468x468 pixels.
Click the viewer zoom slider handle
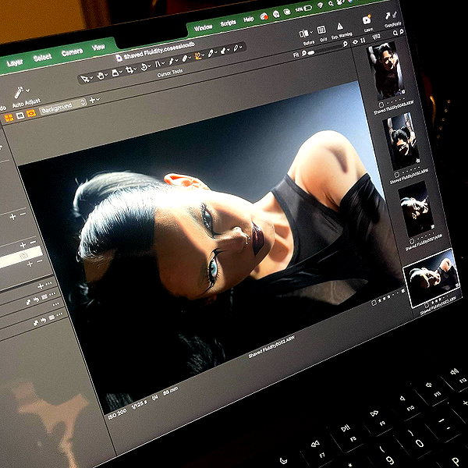(311, 52)
